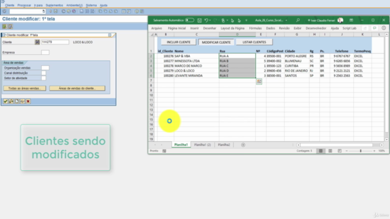This screenshot has height=219, width=390.
Task: Click the Excel title bar Search magnifier
Action: (x=298, y=20)
